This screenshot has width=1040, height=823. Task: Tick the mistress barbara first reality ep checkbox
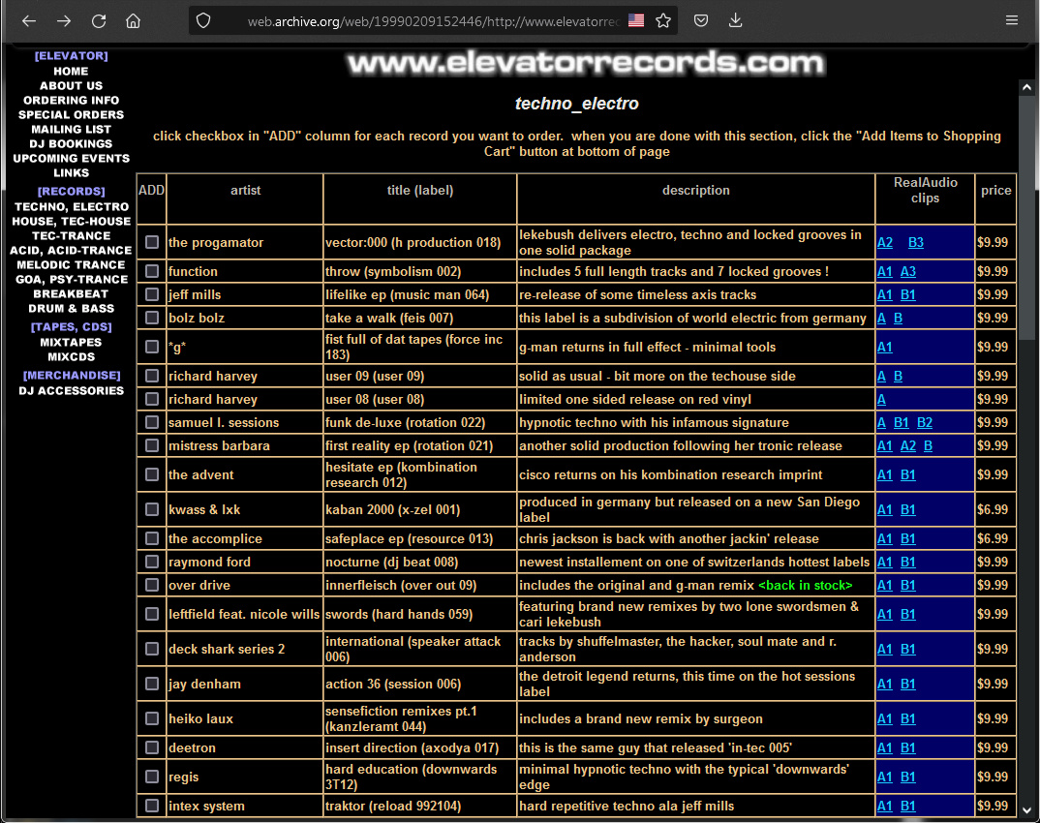pos(152,445)
